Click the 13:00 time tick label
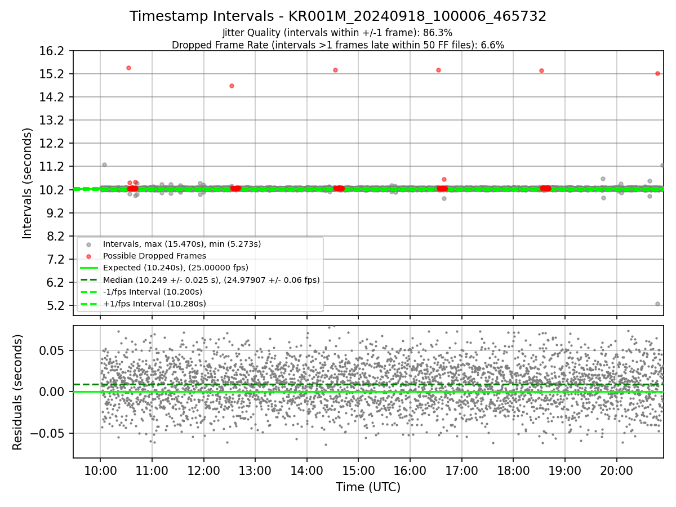Image resolution: width=676 pixels, height=507 pixels. (x=255, y=470)
